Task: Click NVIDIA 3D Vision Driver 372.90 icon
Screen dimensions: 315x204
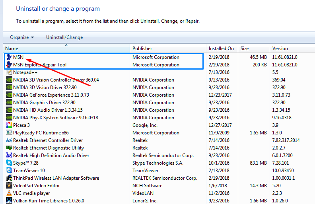Action: pos(9,87)
